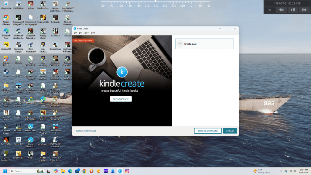Select the Recycle Bin desktop icon
Viewport: 311px width, 175px height.
tap(6, 5)
